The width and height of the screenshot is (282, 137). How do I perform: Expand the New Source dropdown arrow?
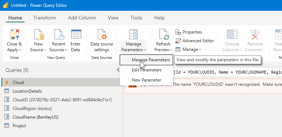coord(45,50)
